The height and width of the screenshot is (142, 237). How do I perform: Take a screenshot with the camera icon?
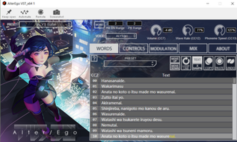click(57, 12)
